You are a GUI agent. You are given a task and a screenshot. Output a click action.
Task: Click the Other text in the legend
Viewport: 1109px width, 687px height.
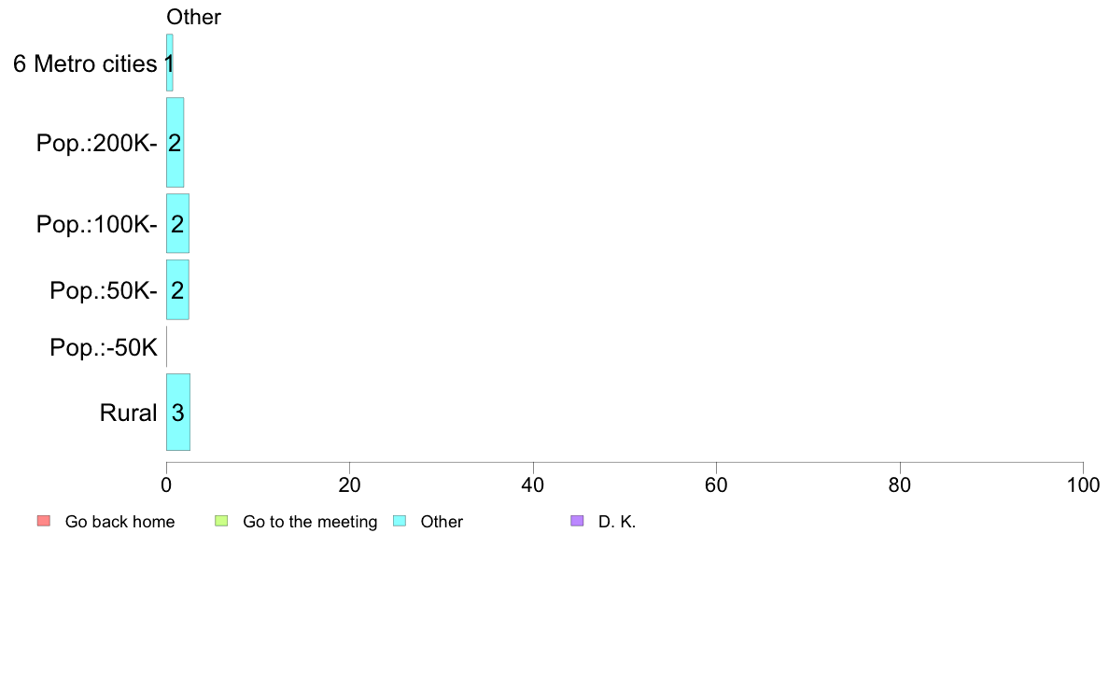442,522
